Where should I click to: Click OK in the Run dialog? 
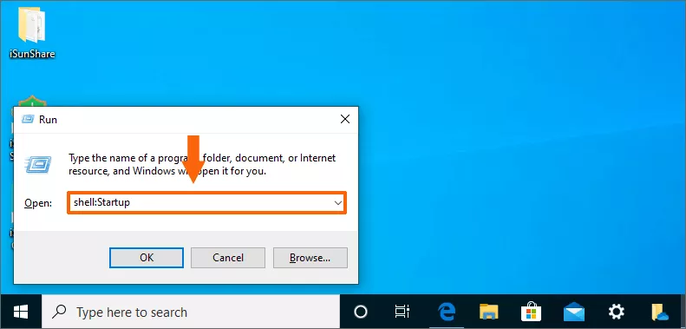pyautogui.click(x=147, y=258)
